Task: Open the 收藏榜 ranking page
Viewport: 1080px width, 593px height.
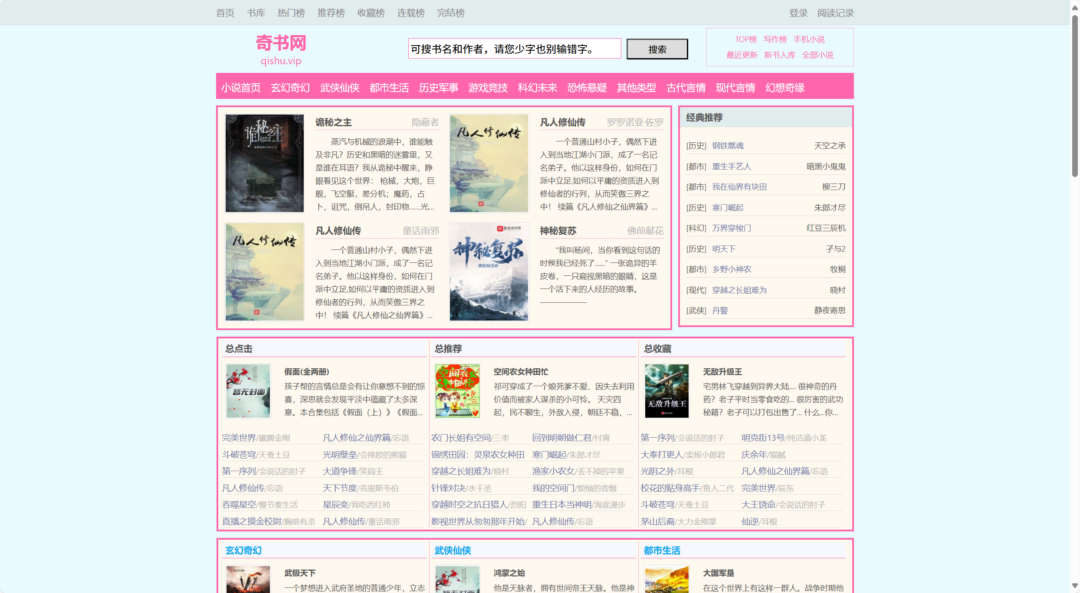Action: point(371,13)
